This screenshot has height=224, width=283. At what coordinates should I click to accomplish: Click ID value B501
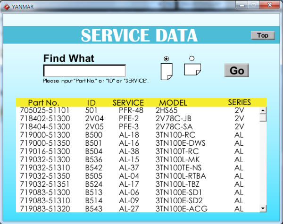pos(93,143)
